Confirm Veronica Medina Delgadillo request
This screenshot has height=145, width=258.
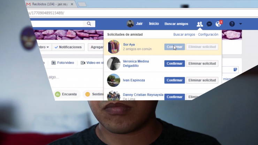tap(174, 63)
